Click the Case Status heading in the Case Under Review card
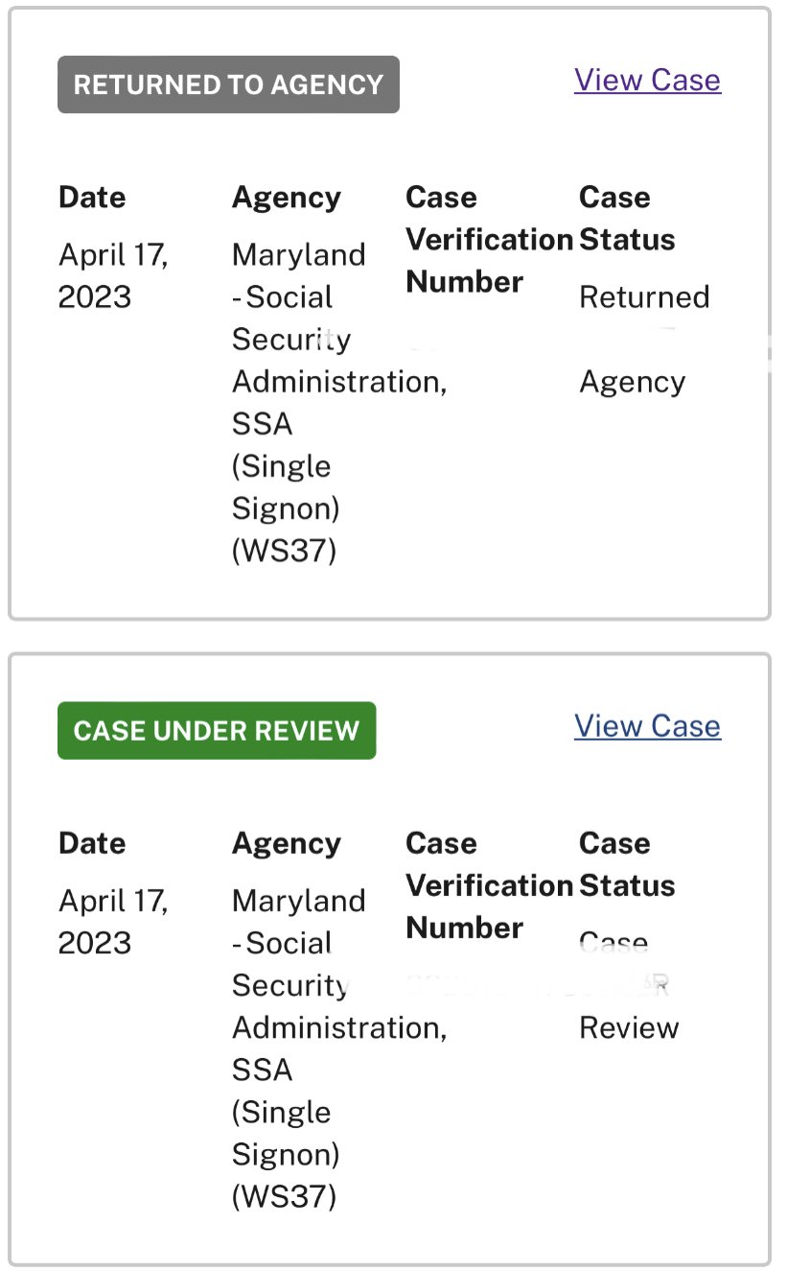The image size is (787, 1271). click(627, 865)
